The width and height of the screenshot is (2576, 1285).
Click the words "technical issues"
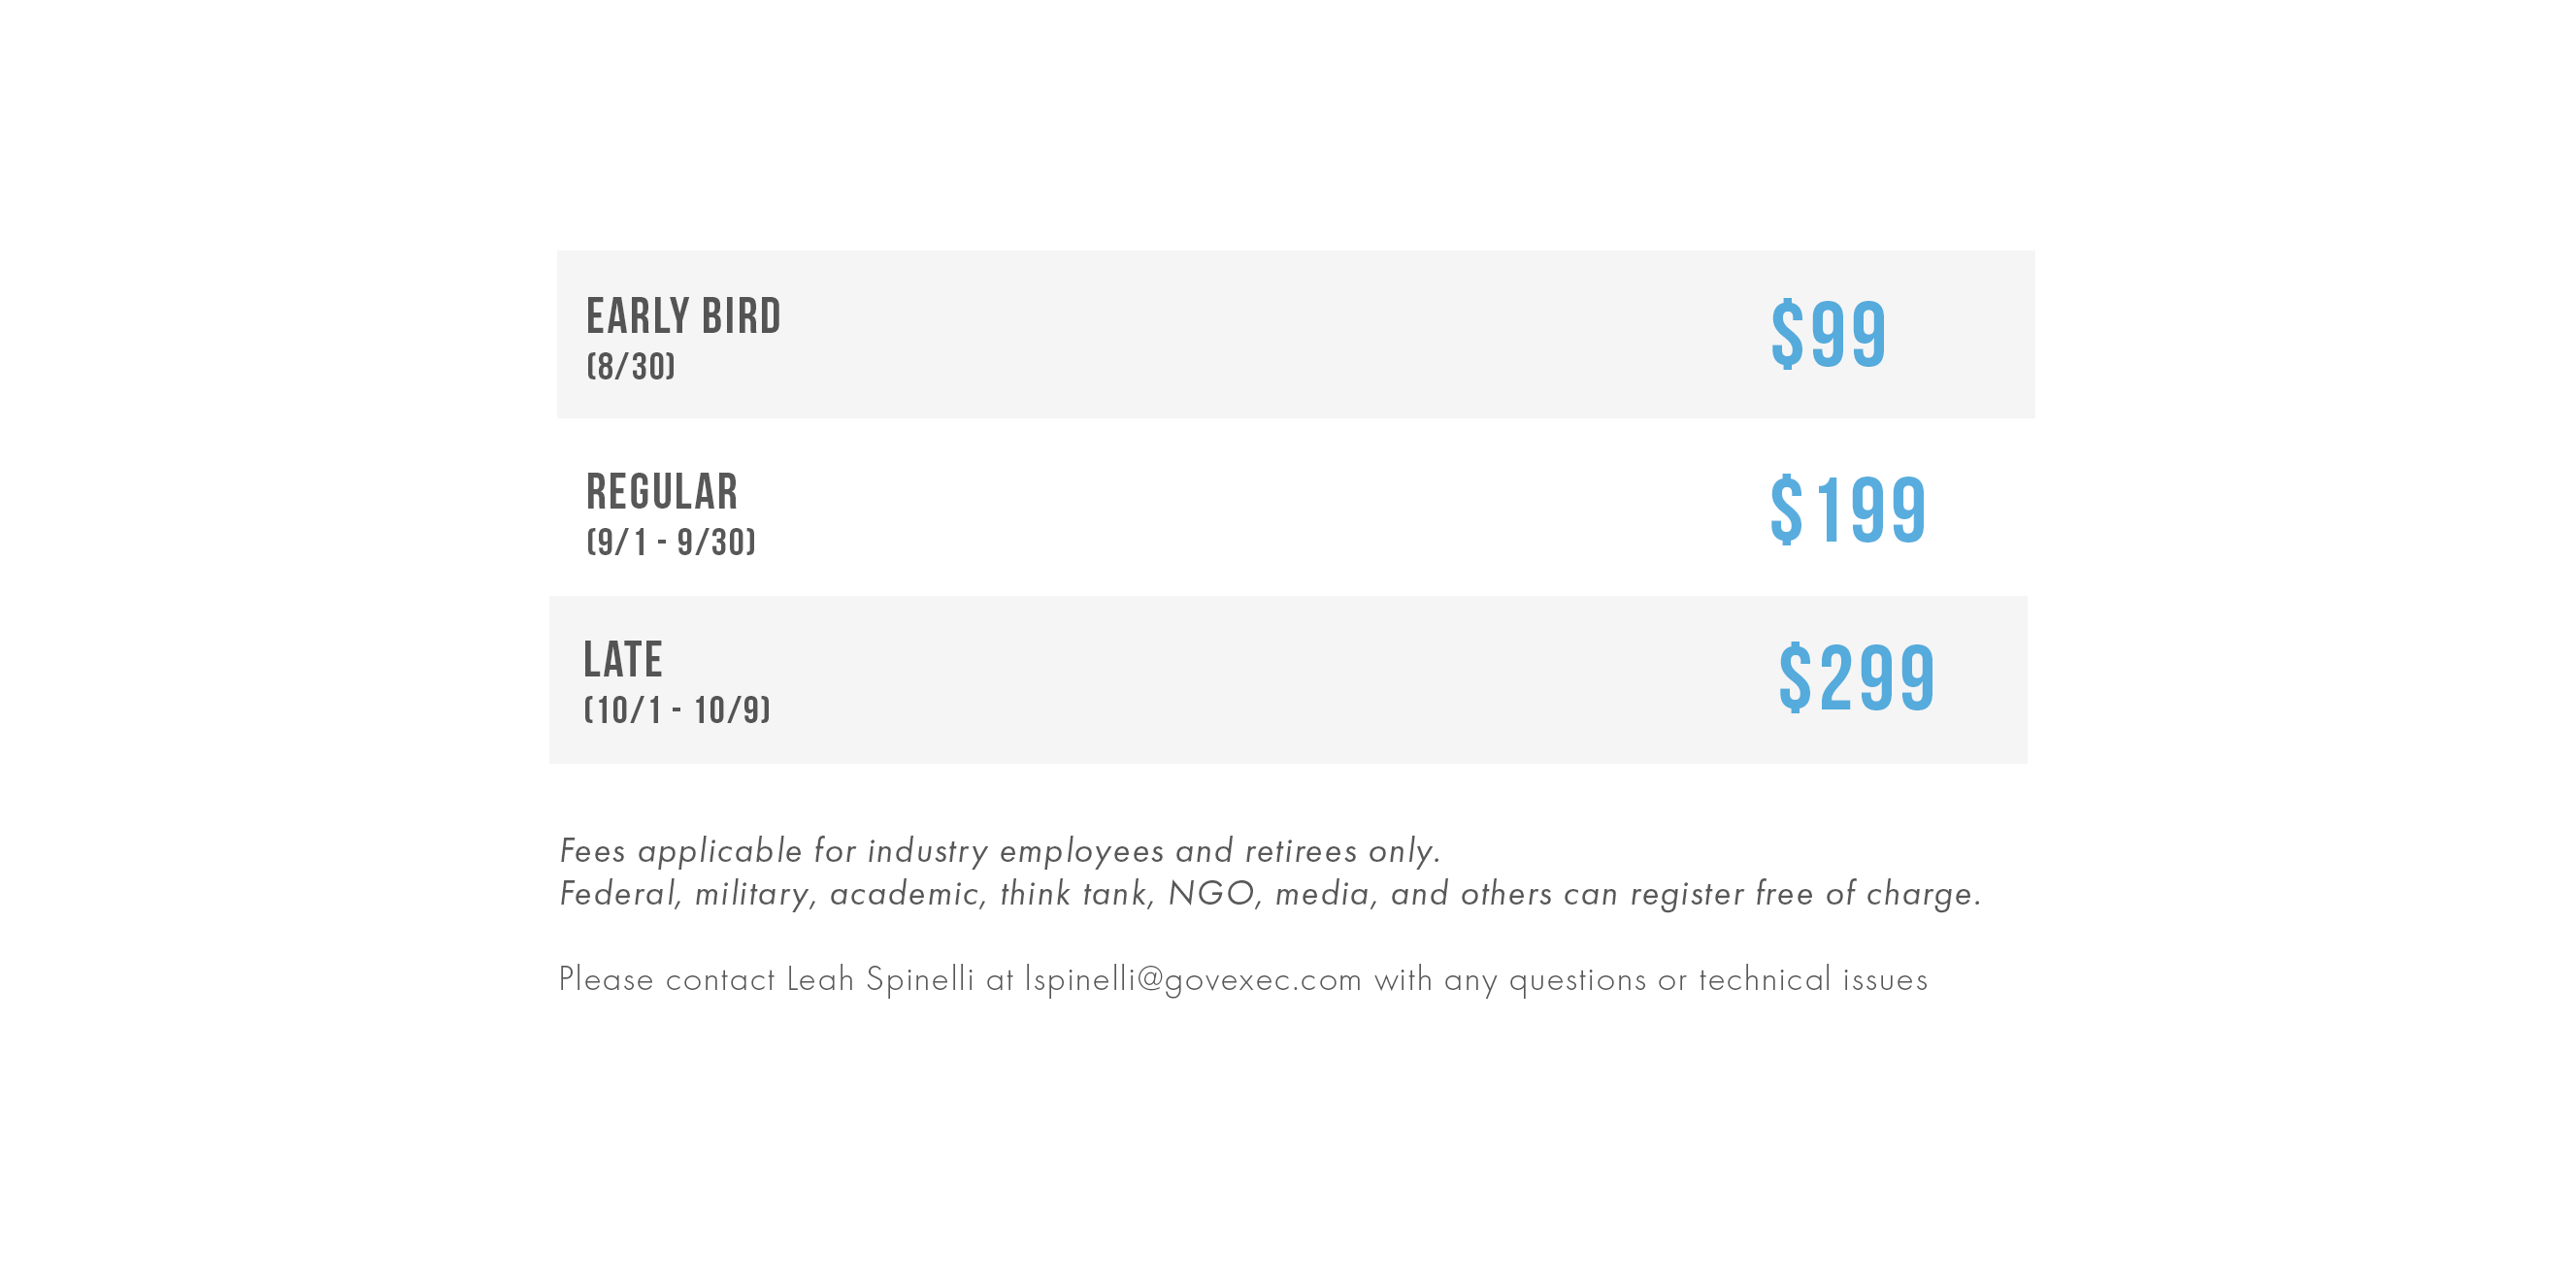click(x=1813, y=980)
